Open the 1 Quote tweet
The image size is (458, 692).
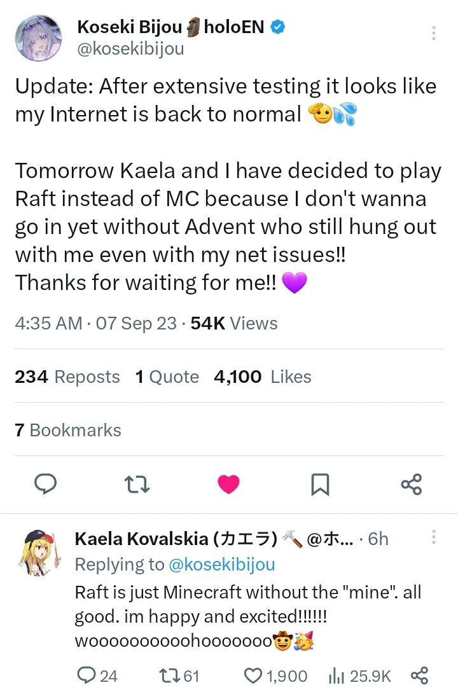pos(167,377)
